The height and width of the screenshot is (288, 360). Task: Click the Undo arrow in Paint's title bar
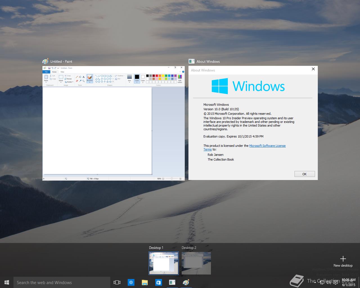tap(52, 68)
